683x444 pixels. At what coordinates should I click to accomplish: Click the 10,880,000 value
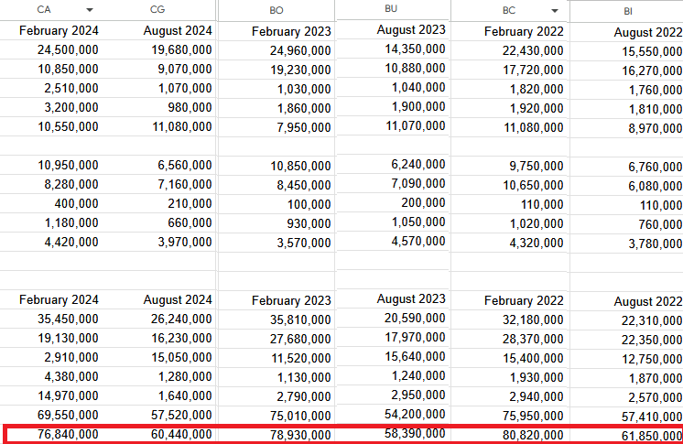point(415,69)
